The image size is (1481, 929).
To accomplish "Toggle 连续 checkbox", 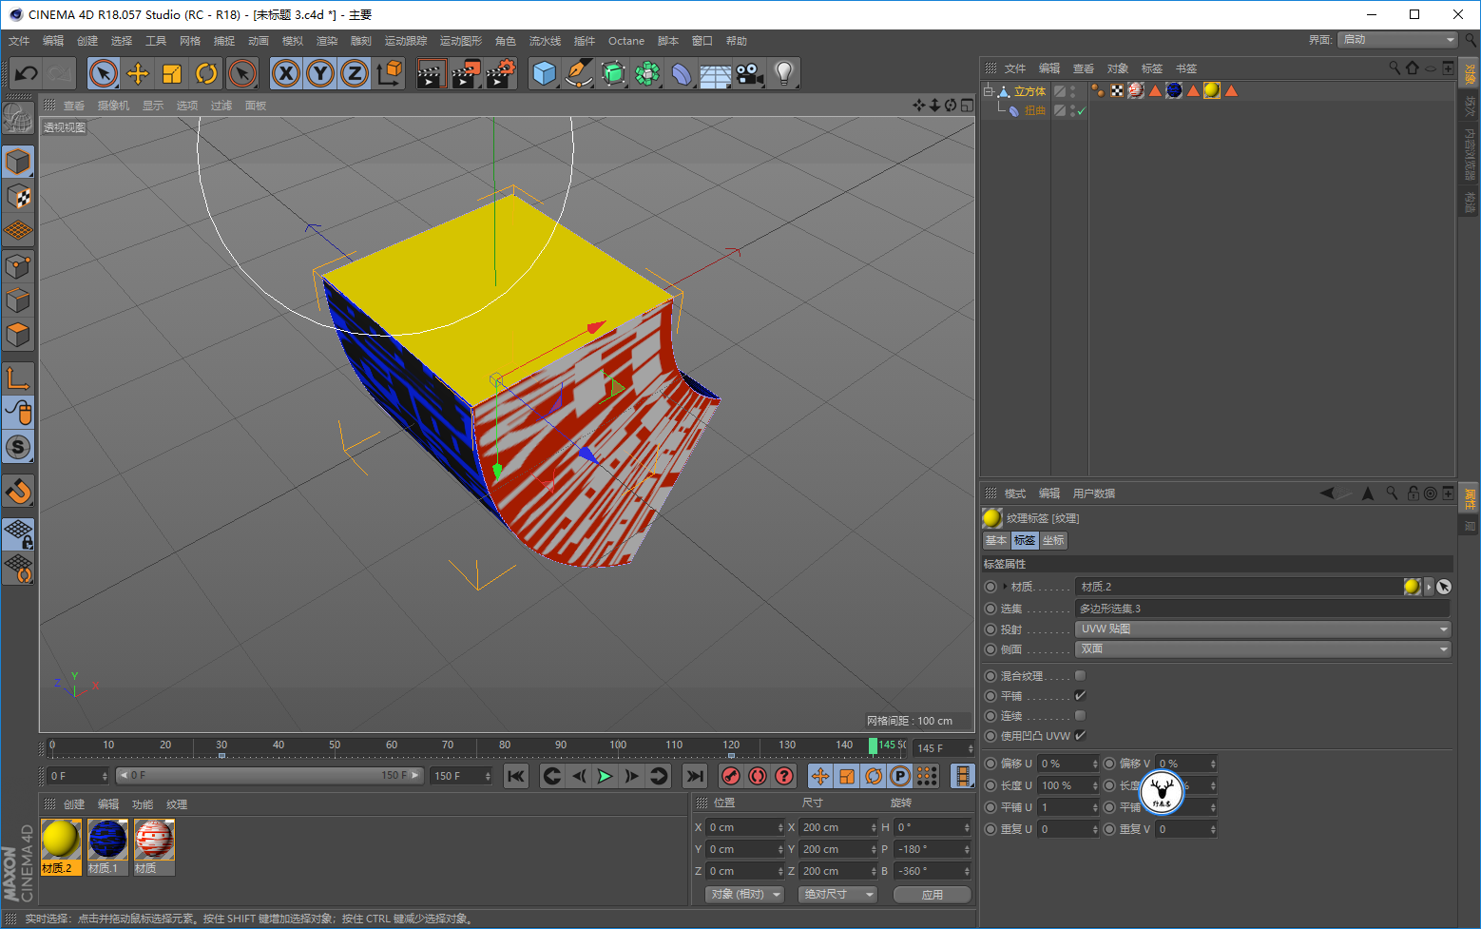I will pos(1080,715).
